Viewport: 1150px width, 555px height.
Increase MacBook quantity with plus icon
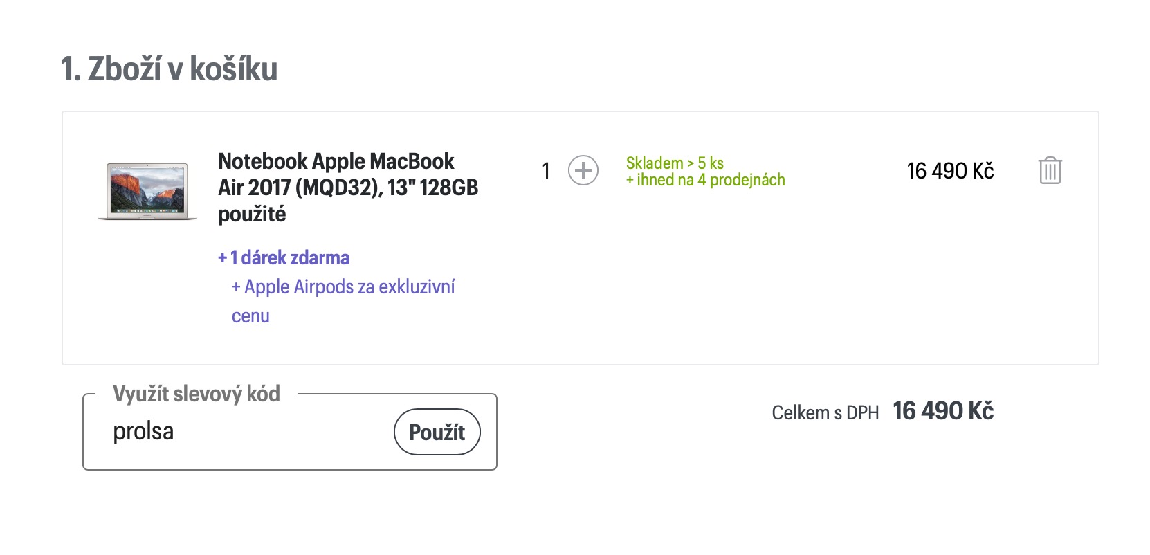pos(583,170)
